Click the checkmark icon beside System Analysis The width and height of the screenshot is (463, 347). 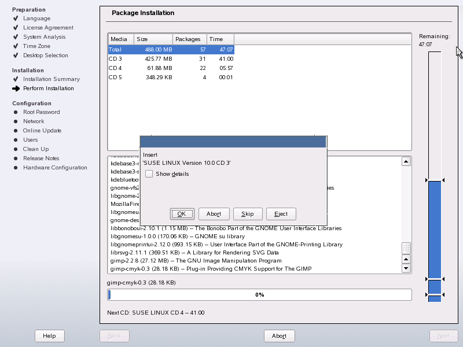[x=16, y=37]
